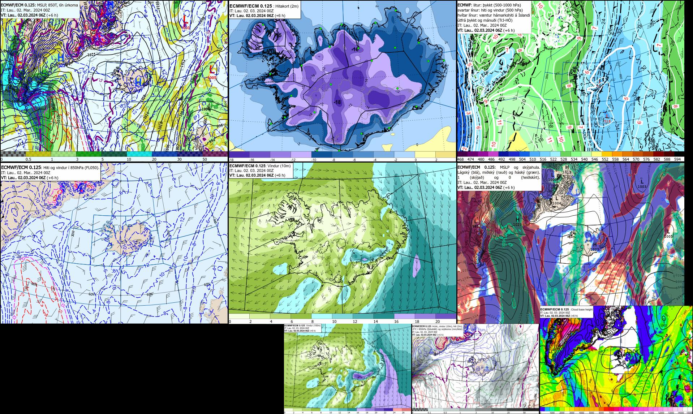693x414 pixels.
Task: Click the L 985 marker on the cloud cover map
Action: pos(475,223)
